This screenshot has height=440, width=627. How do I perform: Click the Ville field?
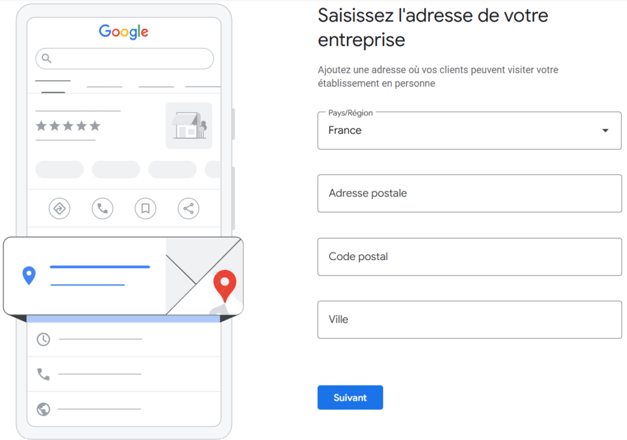click(x=469, y=319)
